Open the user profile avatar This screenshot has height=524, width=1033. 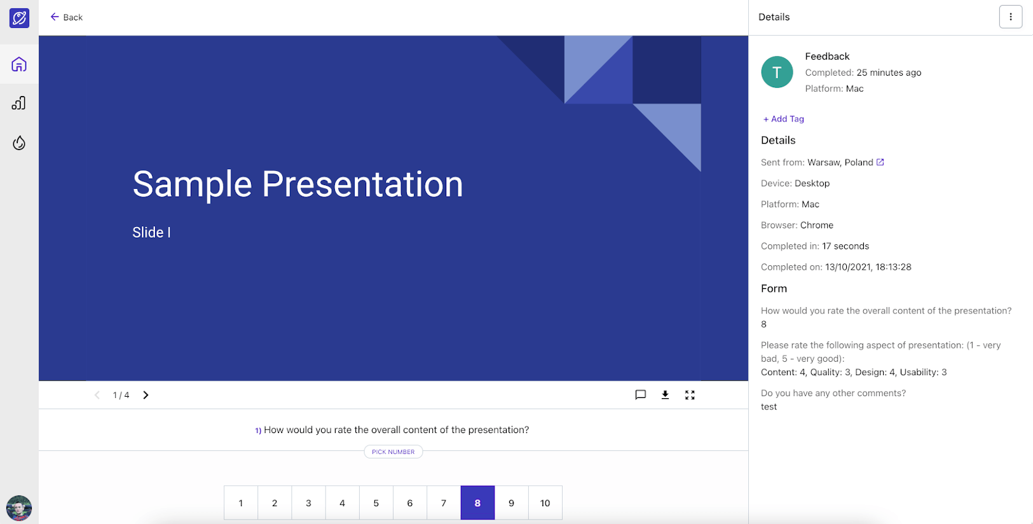[x=19, y=508]
